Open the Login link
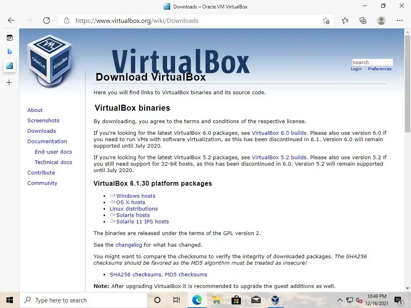Image resolution: width=411 pixels, height=308 pixels. pyautogui.click(x=356, y=69)
